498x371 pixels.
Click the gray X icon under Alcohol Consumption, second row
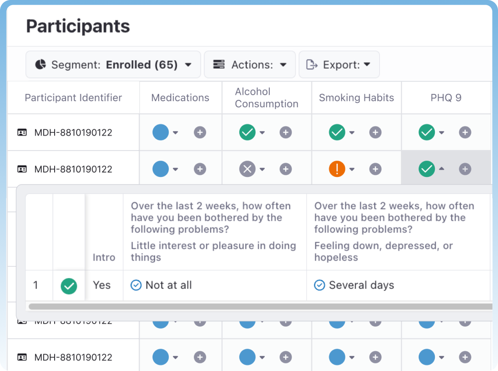click(247, 169)
